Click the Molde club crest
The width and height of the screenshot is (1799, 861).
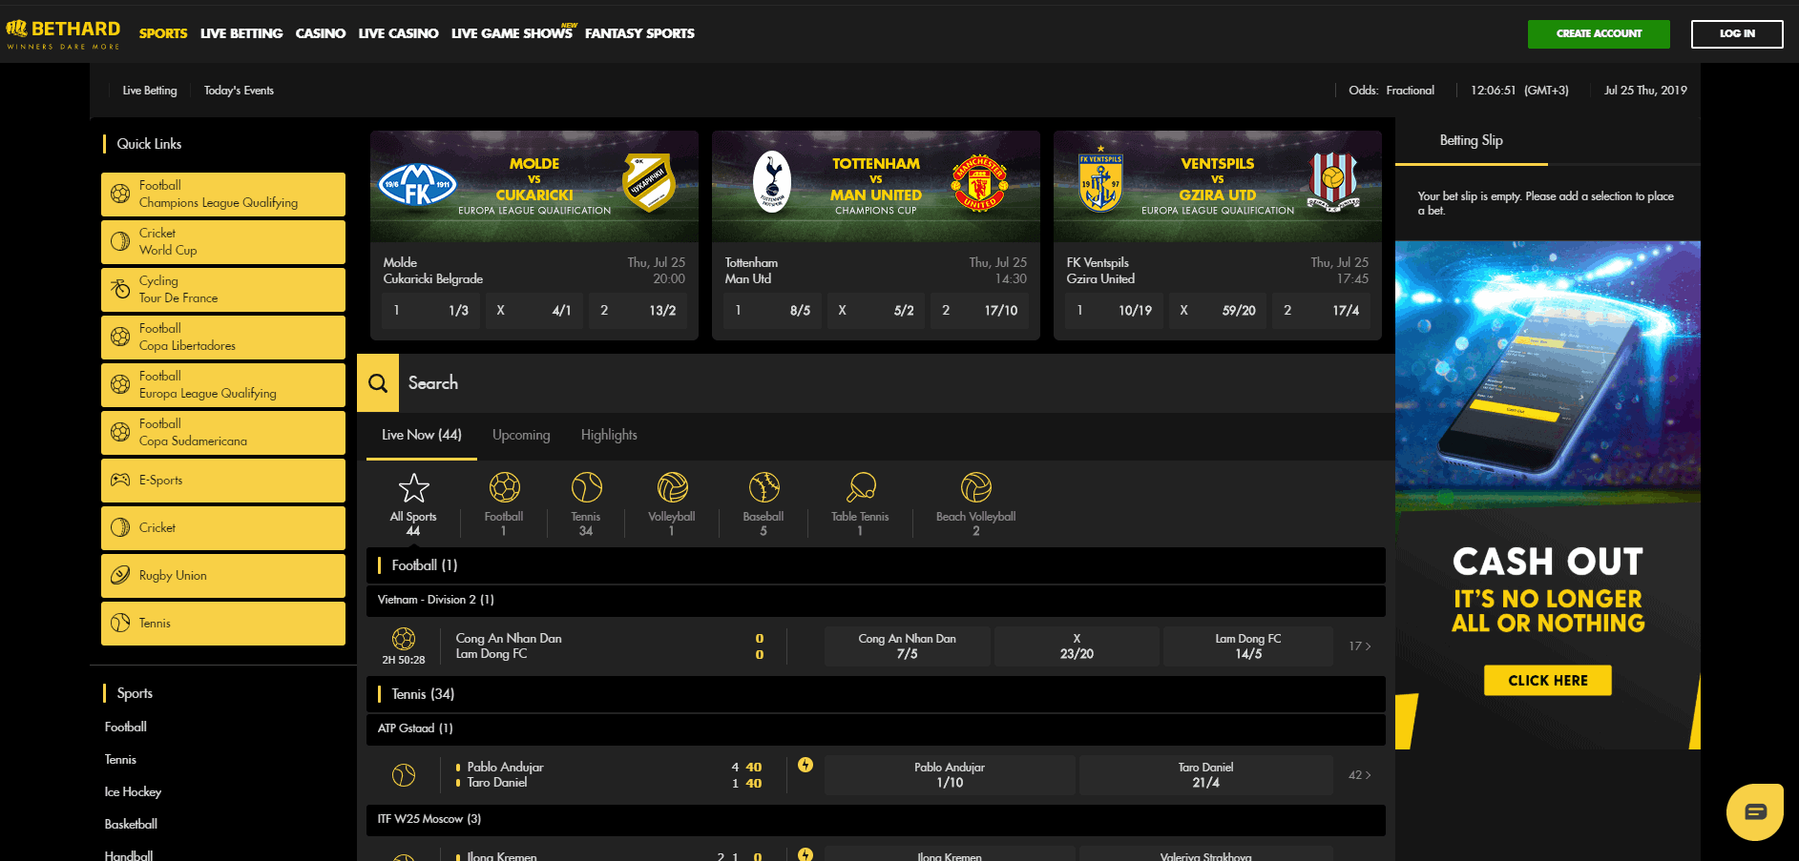(x=417, y=184)
